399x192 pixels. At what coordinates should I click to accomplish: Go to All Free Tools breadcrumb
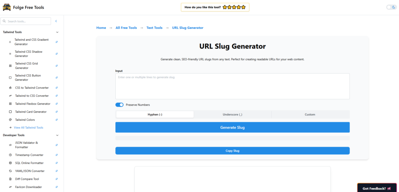tap(126, 28)
